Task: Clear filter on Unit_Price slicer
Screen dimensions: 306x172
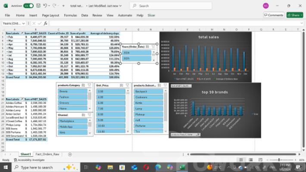Action: coord(128,85)
